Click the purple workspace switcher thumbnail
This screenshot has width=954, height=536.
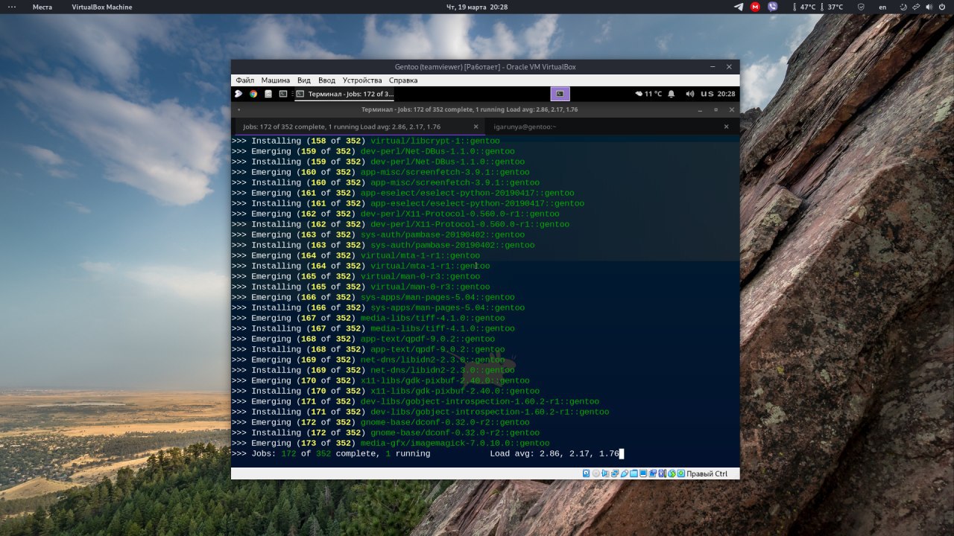tap(560, 94)
